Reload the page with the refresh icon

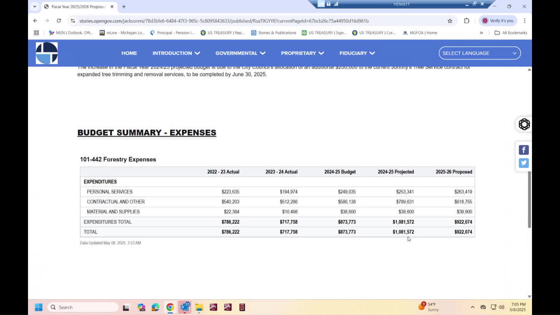click(x=59, y=21)
